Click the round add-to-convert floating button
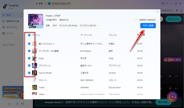The width and height of the screenshot is (184, 108). click(172, 97)
